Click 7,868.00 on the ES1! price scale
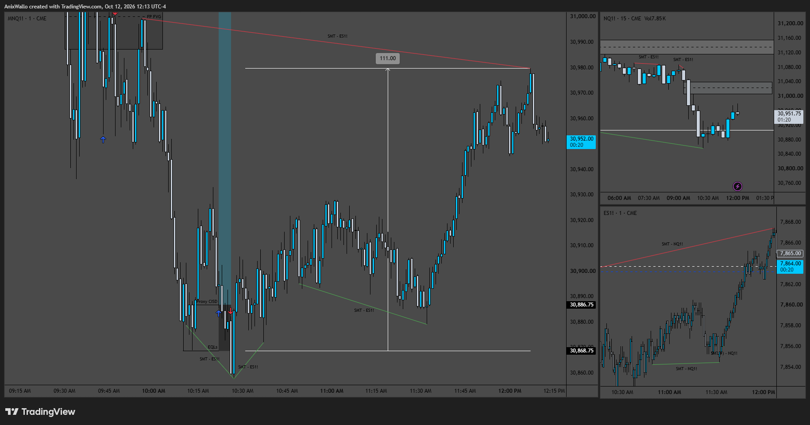The image size is (810, 425). pos(790,222)
